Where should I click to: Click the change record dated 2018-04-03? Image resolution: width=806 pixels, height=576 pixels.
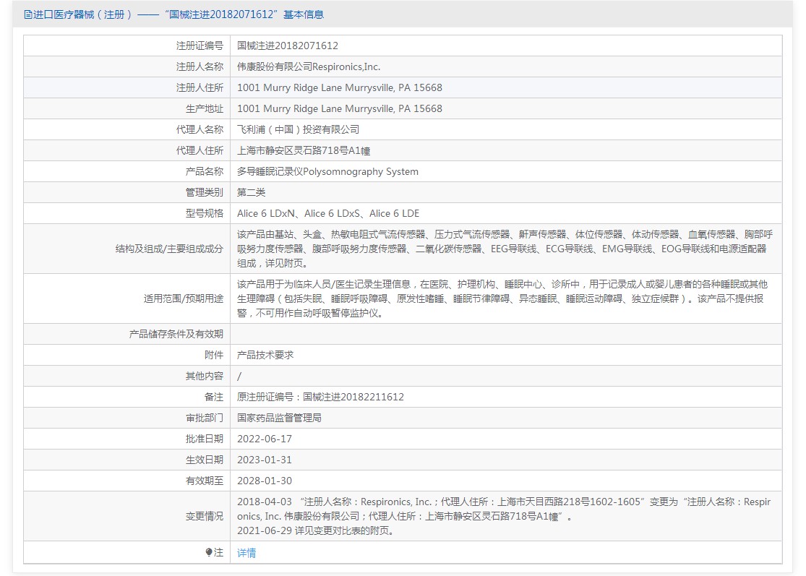[x=504, y=509]
